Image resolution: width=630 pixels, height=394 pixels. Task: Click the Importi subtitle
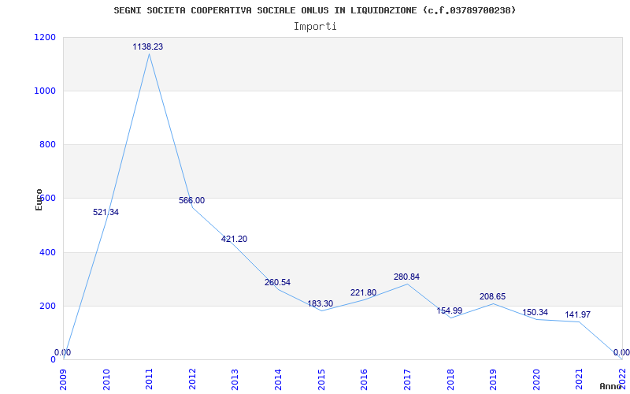click(315, 27)
